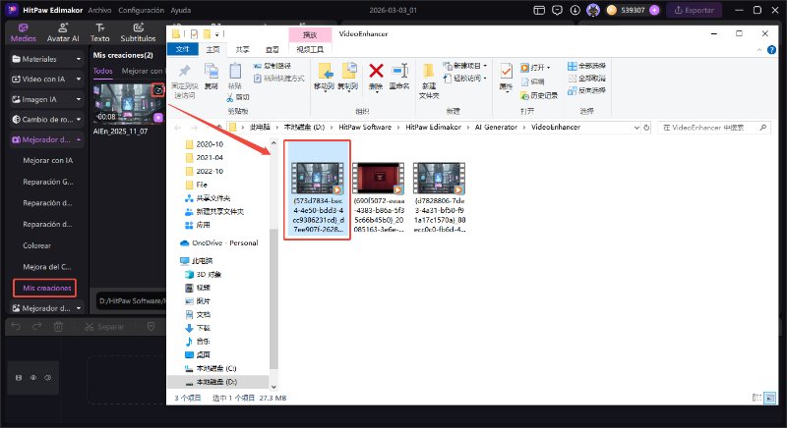787x428 pixels.
Task: Click the Separar split tool
Action: click(104, 327)
